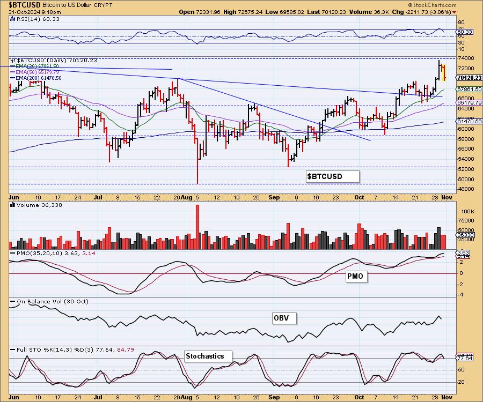Click the Volume 36.3K header value
The image size is (483, 402).
pos(369,12)
